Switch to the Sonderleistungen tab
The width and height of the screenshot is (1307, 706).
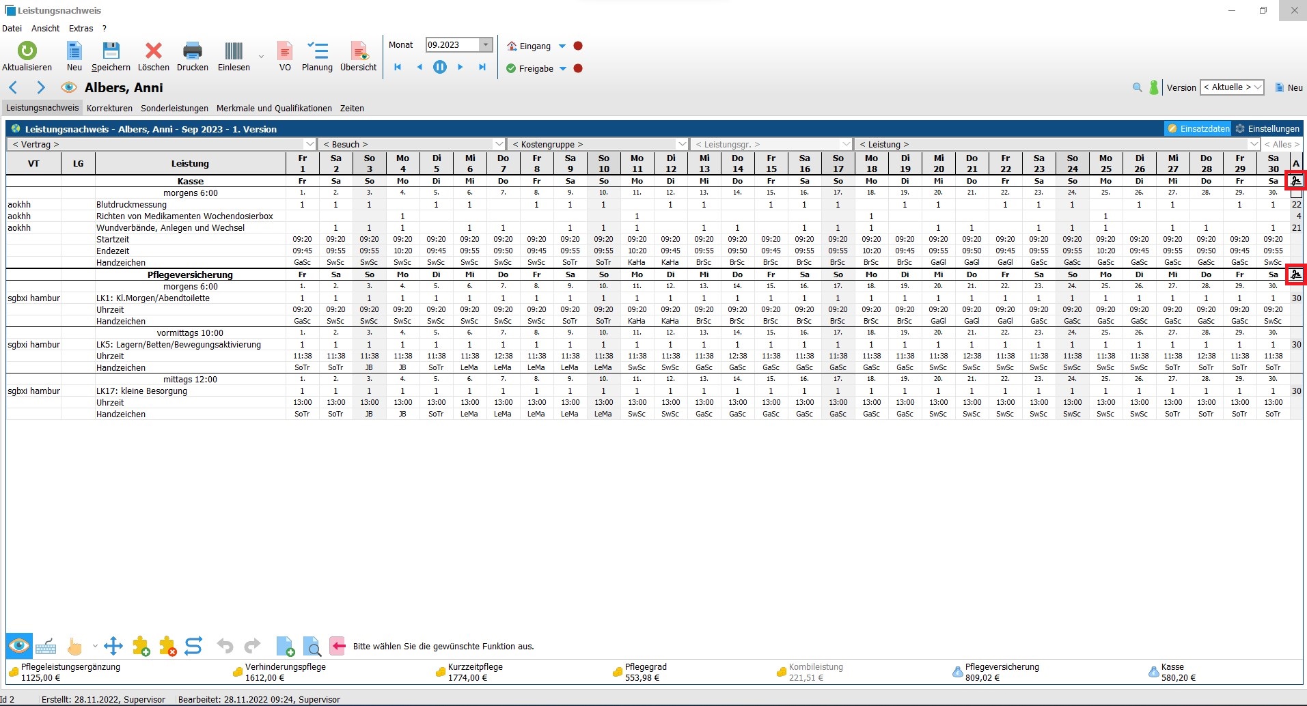click(x=174, y=108)
